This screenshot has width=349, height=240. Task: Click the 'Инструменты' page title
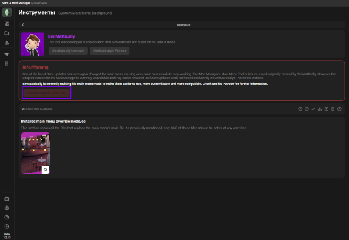pyautogui.click(x=37, y=13)
